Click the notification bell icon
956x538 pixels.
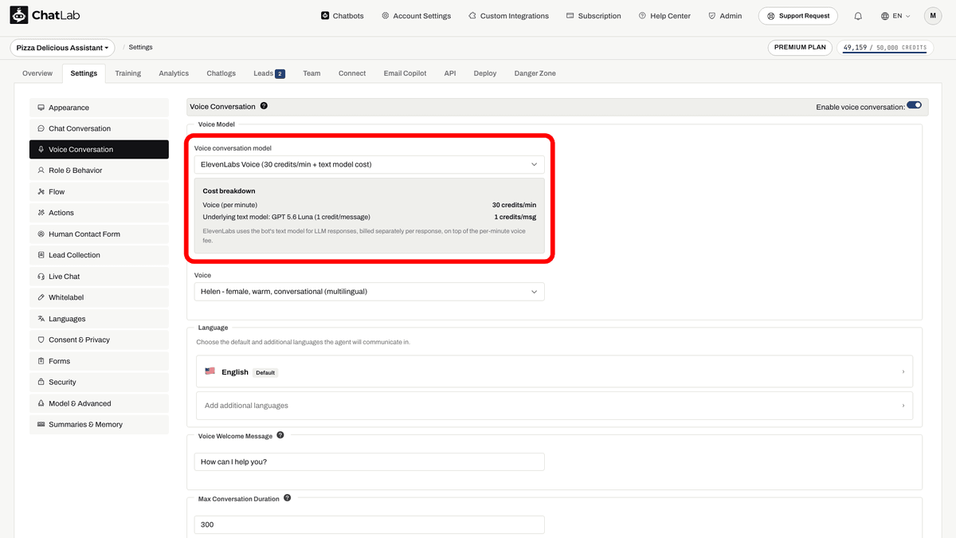pos(858,16)
